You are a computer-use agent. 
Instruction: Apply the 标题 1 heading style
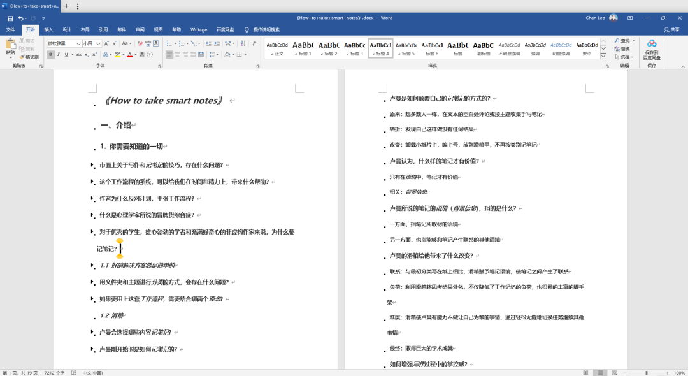[x=303, y=48]
